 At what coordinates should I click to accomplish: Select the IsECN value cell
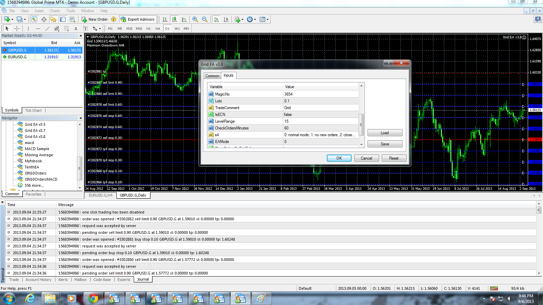tap(321, 115)
